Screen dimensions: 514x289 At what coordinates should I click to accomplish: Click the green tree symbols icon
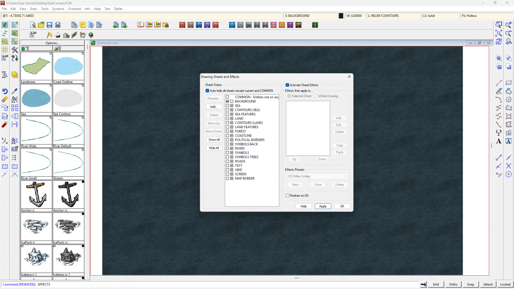coord(91,35)
